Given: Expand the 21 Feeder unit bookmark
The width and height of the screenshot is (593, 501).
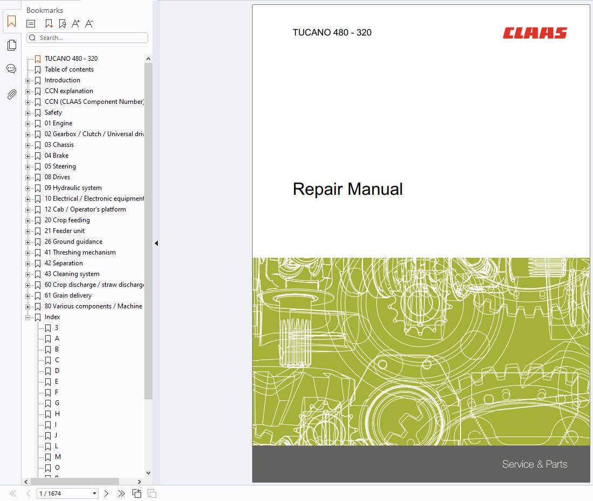Looking at the screenshot, I should pyautogui.click(x=27, y=231).
